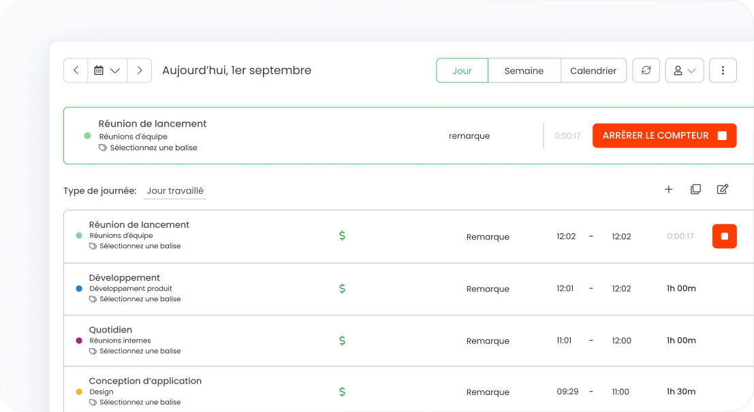754x412 pixels.
Task: Click Développement produit project label
Action: pyautogui.click(x=131, y=288)
